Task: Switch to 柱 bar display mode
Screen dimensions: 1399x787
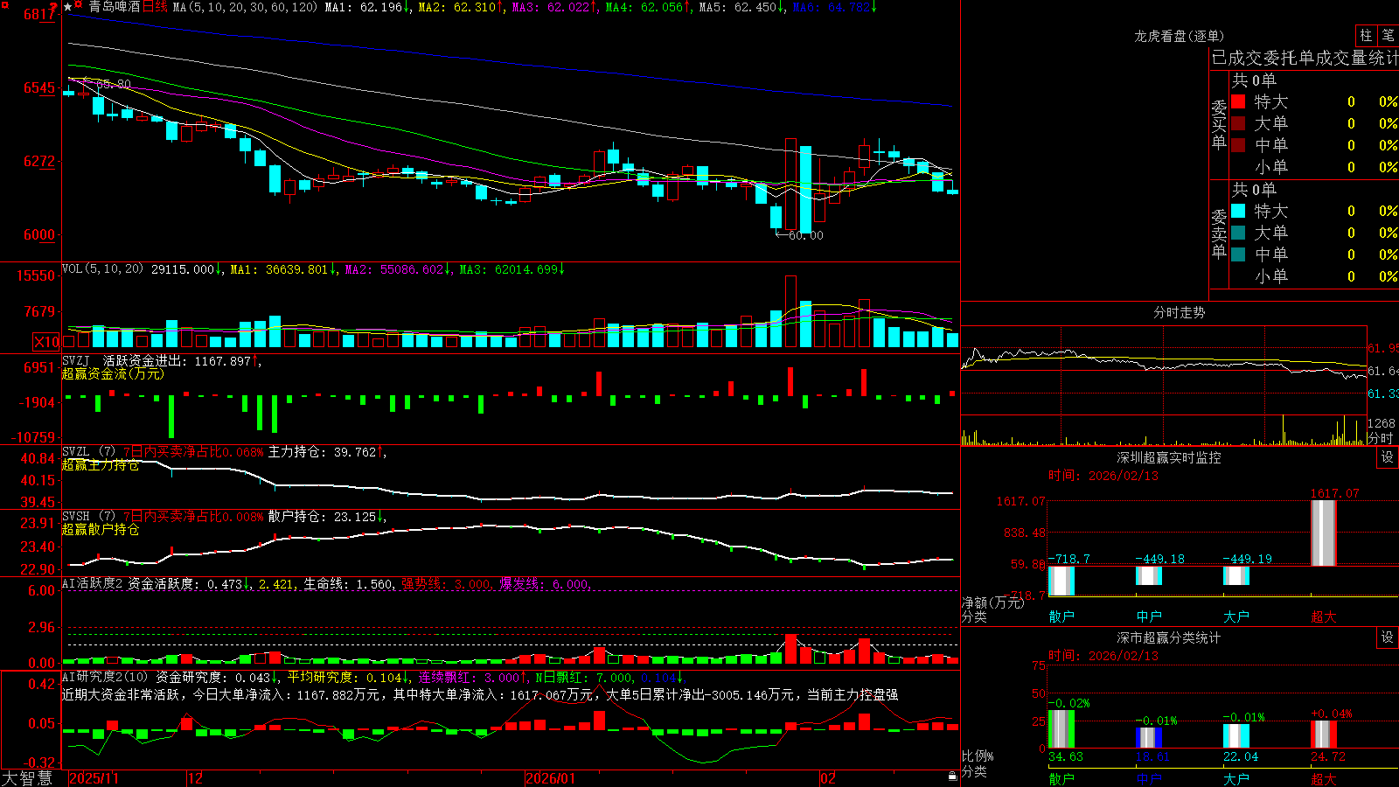Action: (x=1366, y=36)
